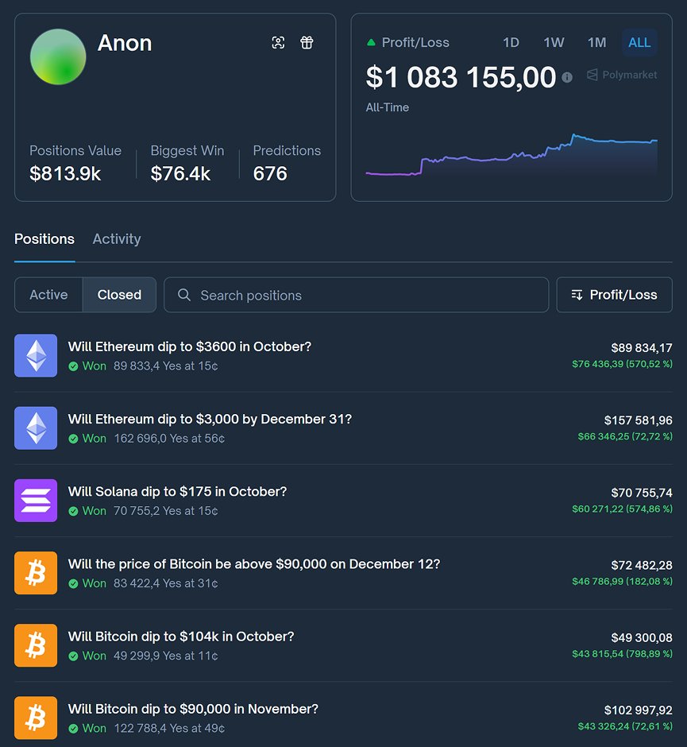Click the $70 755,74 payout value

point(642,493)
